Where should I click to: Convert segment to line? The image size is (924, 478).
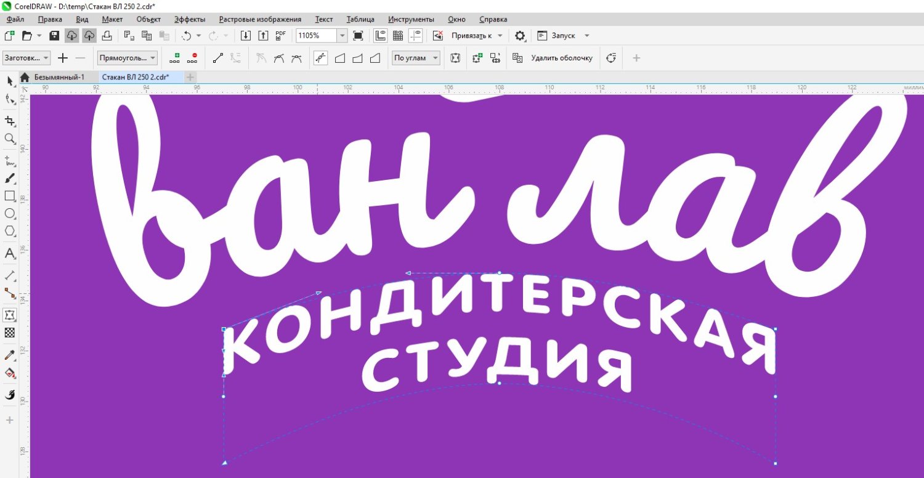[217, 58]
